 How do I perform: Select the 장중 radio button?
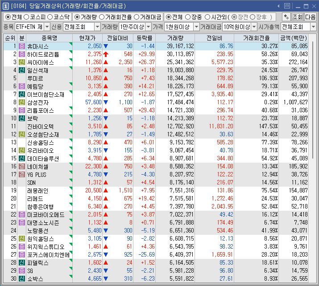click(188, 17)
